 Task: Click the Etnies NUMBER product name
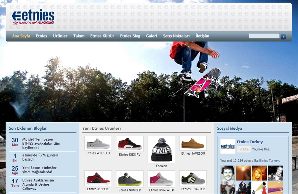(129, 190)
